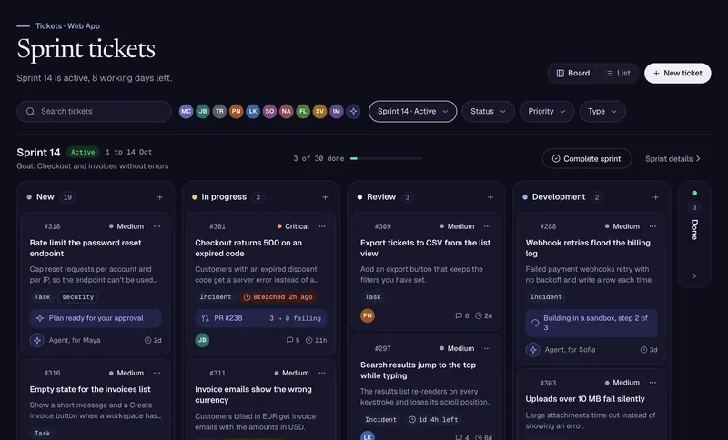The height and width of the screenshot is (440, 728).
Task: Add ticket to Development column with plus
Action: 655,197
